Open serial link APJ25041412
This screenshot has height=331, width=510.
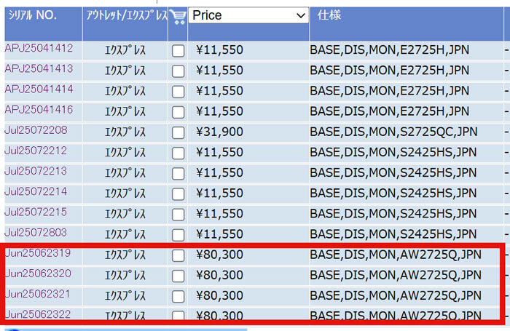pyautogui.click(x=39, y=48)
